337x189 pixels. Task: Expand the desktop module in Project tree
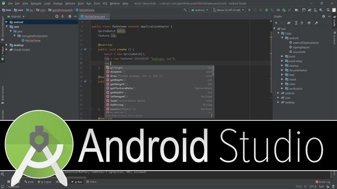pos(7,45)
